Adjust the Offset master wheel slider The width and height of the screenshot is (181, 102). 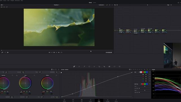coord(47,94)
